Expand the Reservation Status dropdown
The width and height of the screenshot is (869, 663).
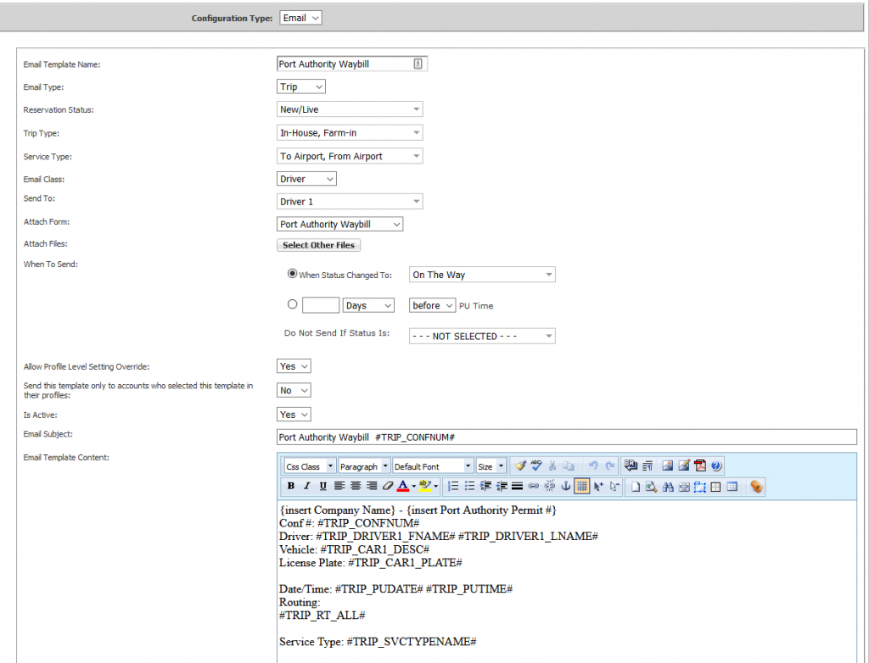[x=350, y=109]
